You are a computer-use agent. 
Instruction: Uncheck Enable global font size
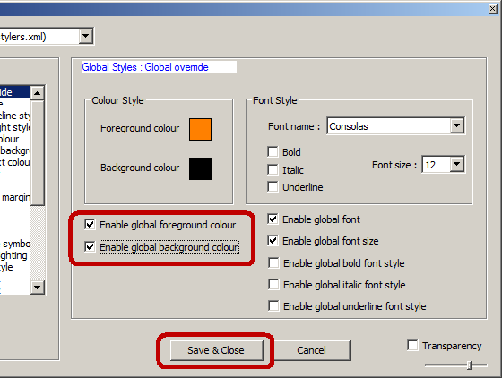[273, 240]
